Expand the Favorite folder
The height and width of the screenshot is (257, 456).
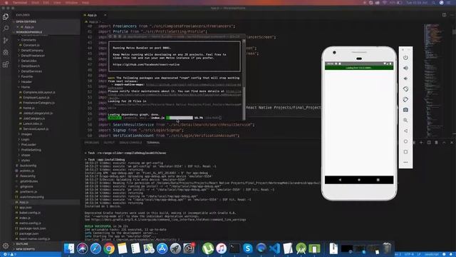click(x=27, y=76)
